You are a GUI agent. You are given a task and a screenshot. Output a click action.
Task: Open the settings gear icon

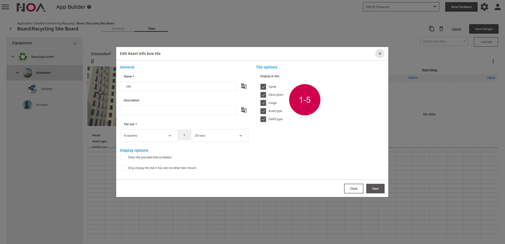(x=484, y=7)
